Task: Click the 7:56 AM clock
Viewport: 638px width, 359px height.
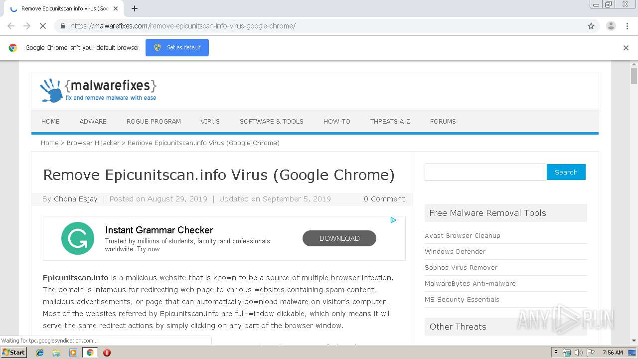Action: tap(613, 353)
